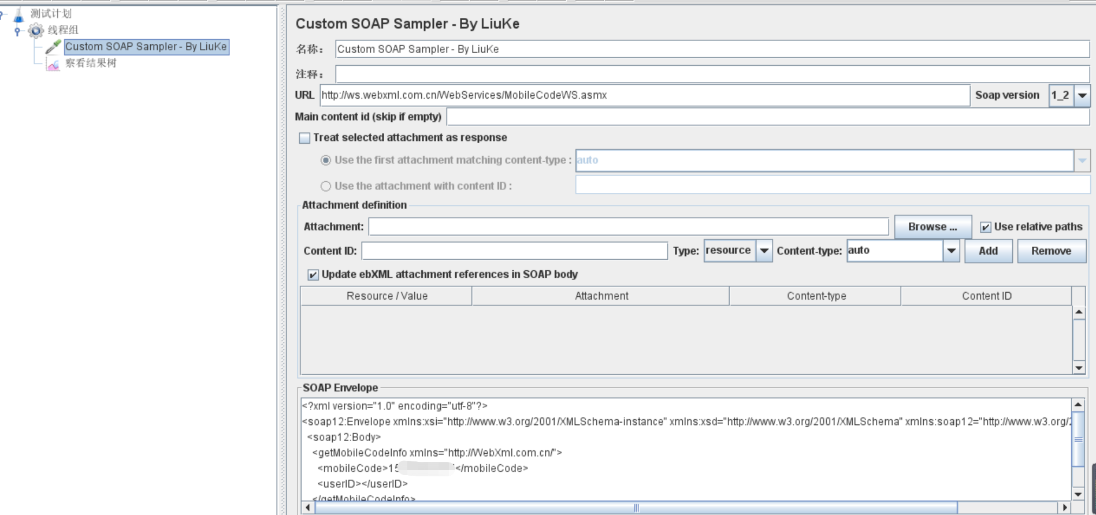Select the 线程组 tree node

click(63, 30)
